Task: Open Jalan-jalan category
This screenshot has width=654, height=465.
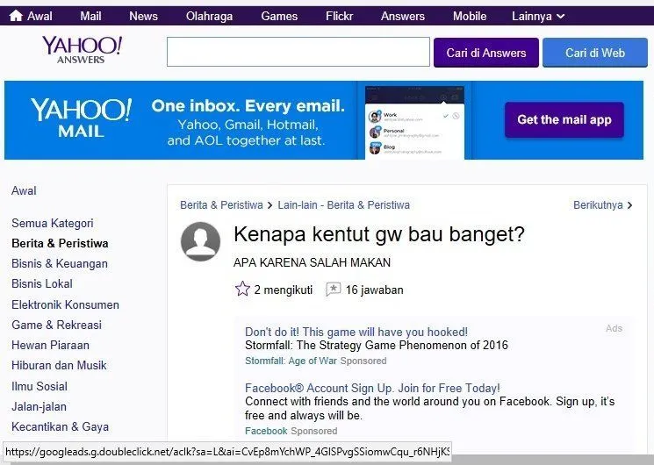Action: click(40, 406)
